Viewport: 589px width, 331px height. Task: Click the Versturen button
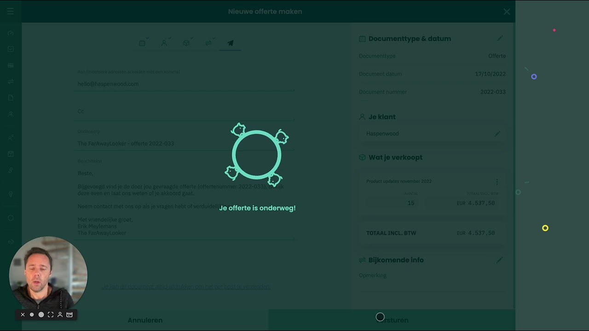tap(392, 320)
